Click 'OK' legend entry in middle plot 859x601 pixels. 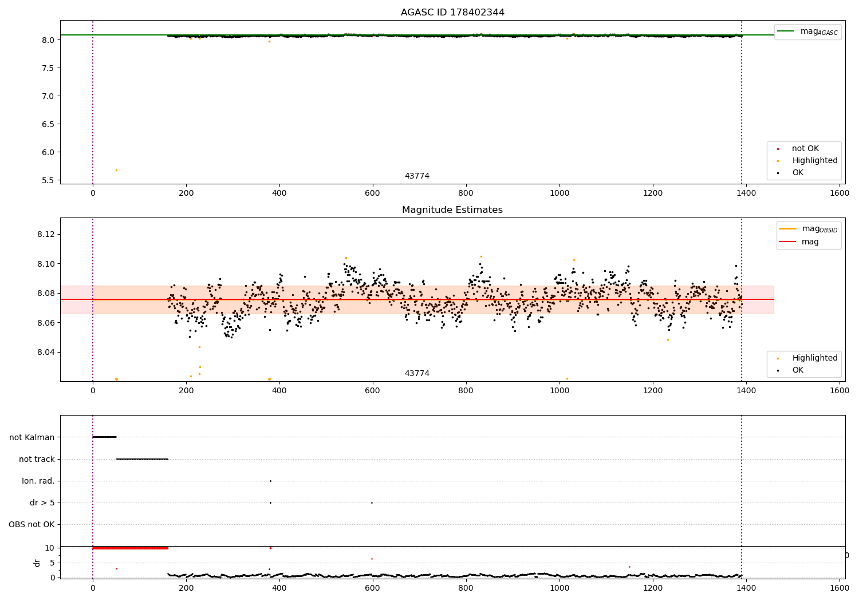797,370
